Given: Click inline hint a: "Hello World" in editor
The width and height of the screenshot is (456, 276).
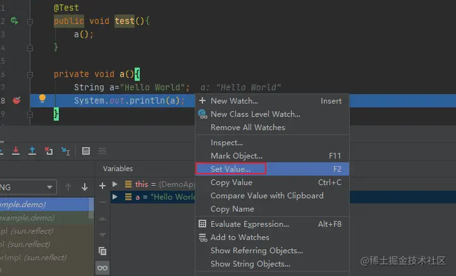Looking at the screenshot, I should click(x=240, y=87).
